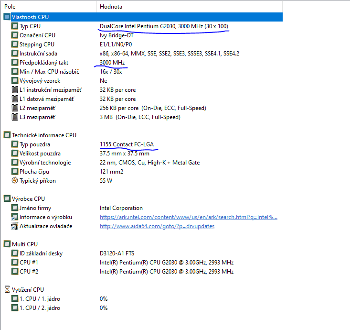Click the Aktualizace ovladače link icon

pos(15,226)
